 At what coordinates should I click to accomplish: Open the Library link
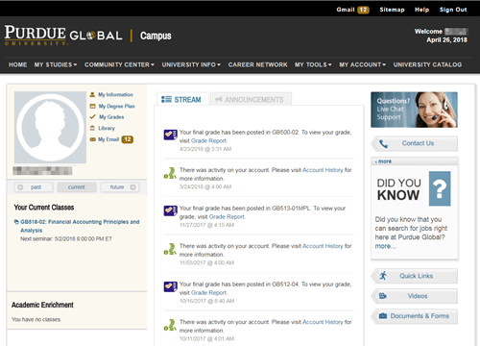[x=107, y=128]
